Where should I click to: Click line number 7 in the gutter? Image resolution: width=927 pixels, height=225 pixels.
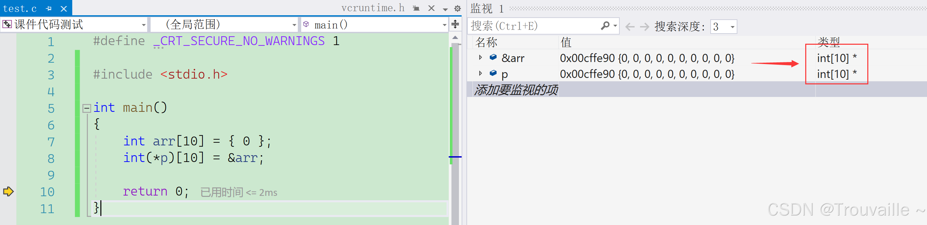pos(51,142)
